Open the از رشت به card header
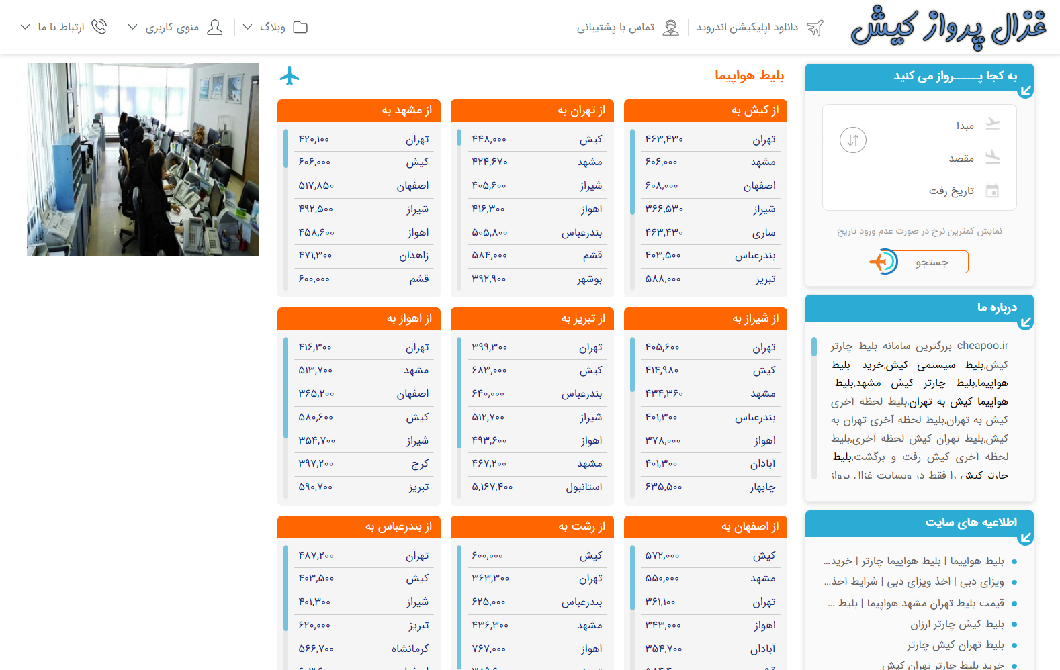The width and height of the screenshot is (1060, 670). tap(532, 527)
